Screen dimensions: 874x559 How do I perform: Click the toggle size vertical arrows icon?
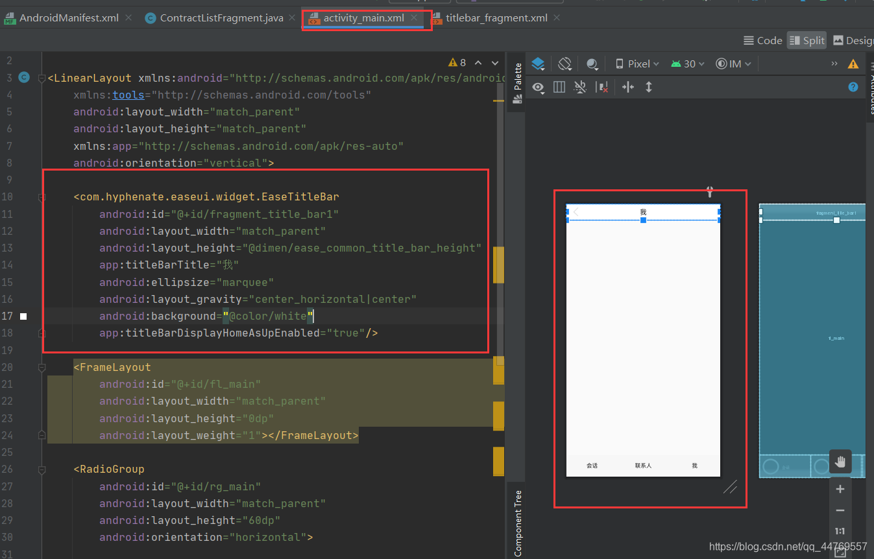click(x=648, y=87)
